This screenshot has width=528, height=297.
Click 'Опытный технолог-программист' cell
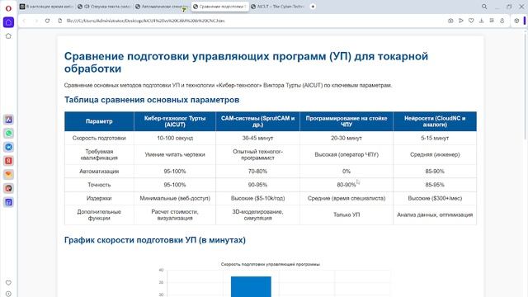point(257,154)
